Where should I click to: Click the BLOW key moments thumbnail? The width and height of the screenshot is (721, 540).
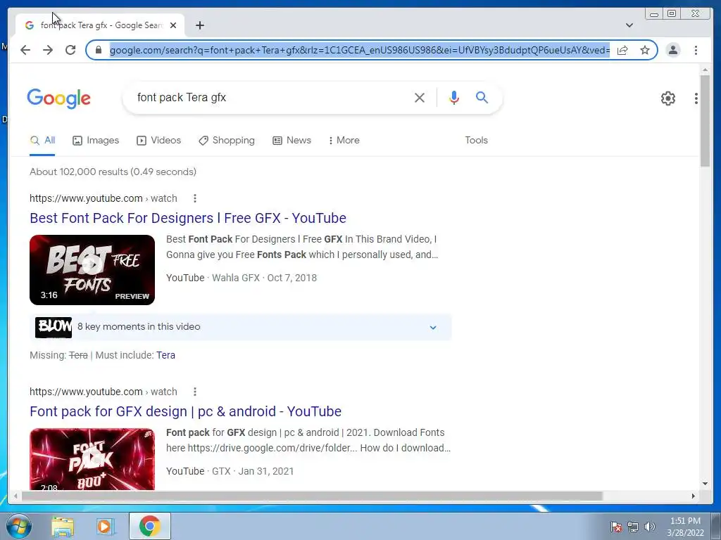[54, 327]
